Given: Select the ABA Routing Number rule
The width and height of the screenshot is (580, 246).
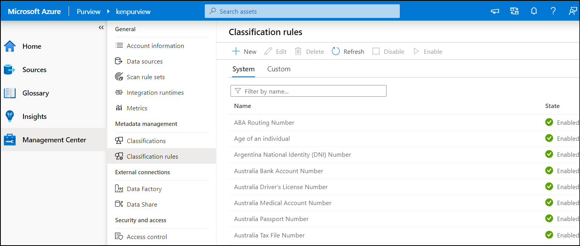Looking at the screenshot, I should [264, 123].
